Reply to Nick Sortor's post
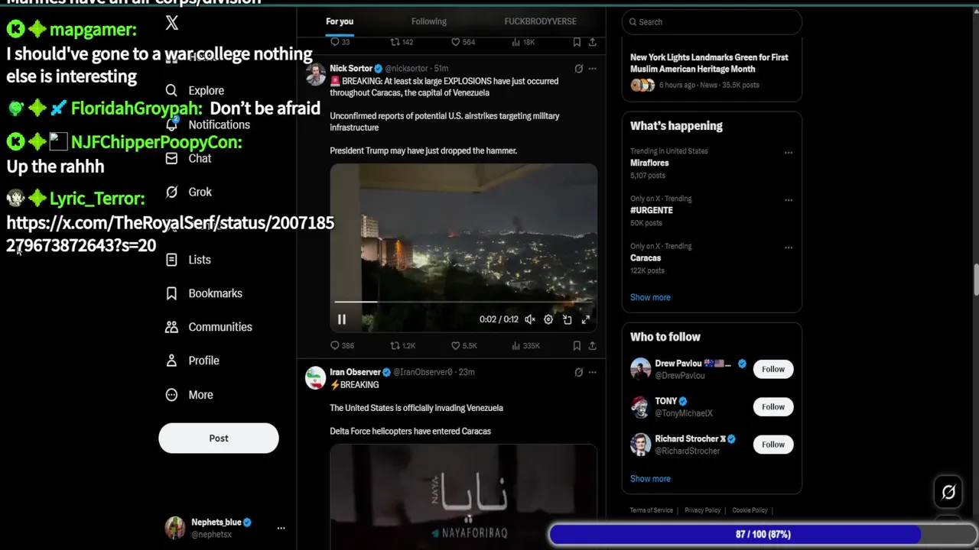This screenshot has height=550, width=979. tap(341, 346)
